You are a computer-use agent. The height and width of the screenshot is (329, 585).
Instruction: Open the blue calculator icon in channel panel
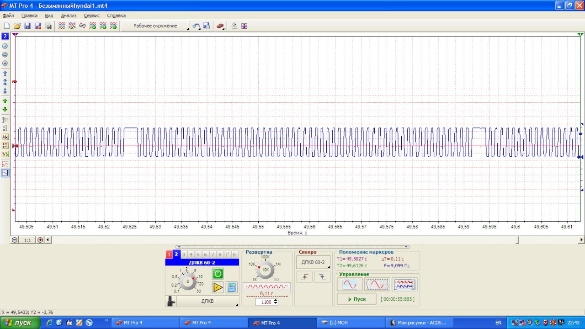(232, 287)
